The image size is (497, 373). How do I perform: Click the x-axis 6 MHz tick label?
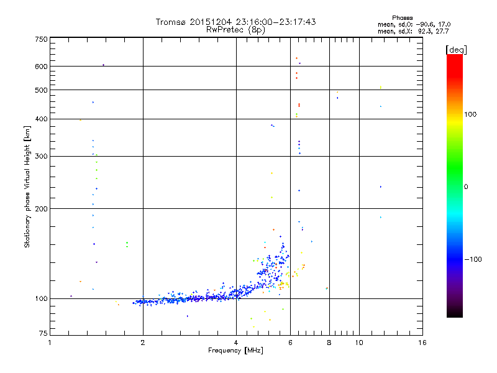[x=290, y=343]
